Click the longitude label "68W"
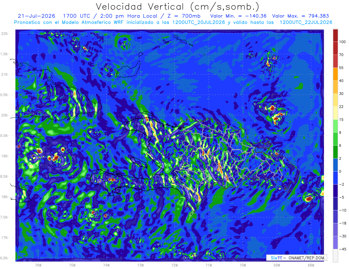Screen dimensions: 349x269 click(311, 265)
